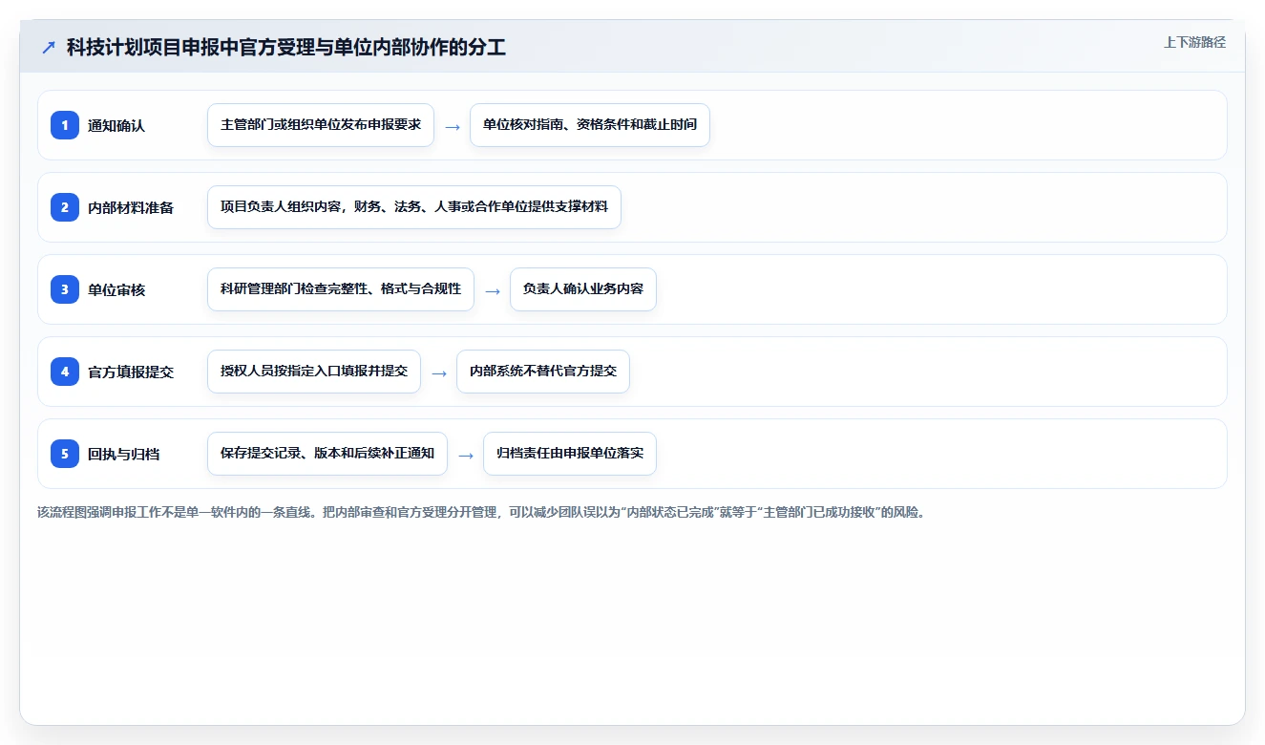Open the 单位核对指南、资格条件和截止时间 node

590,125
